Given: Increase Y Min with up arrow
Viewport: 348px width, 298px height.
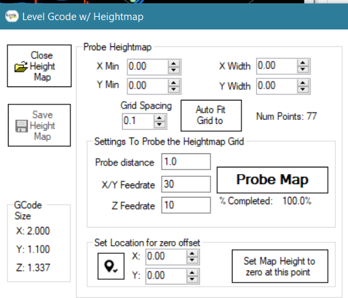Looking at the screenshot, I should coord(174,83).
